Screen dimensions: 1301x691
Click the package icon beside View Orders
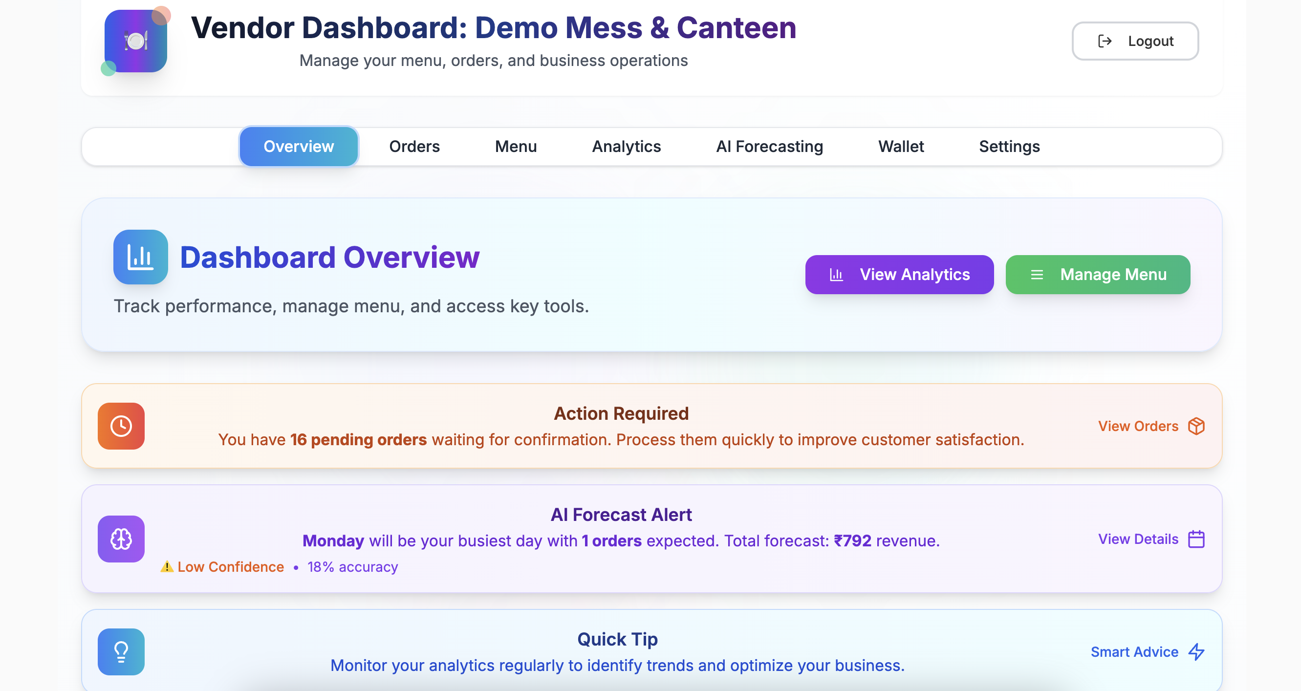1196,426
